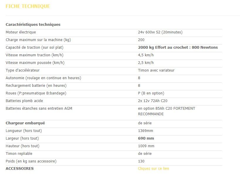
Task: Click the bold 'Chargeur embarqué' label
Action: click(25, 123)
